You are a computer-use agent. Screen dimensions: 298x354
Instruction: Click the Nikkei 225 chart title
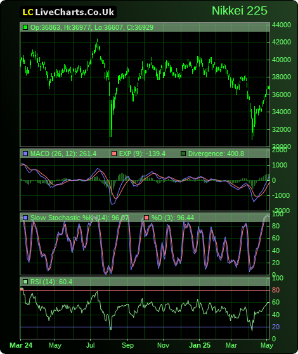tap(240, 11)
